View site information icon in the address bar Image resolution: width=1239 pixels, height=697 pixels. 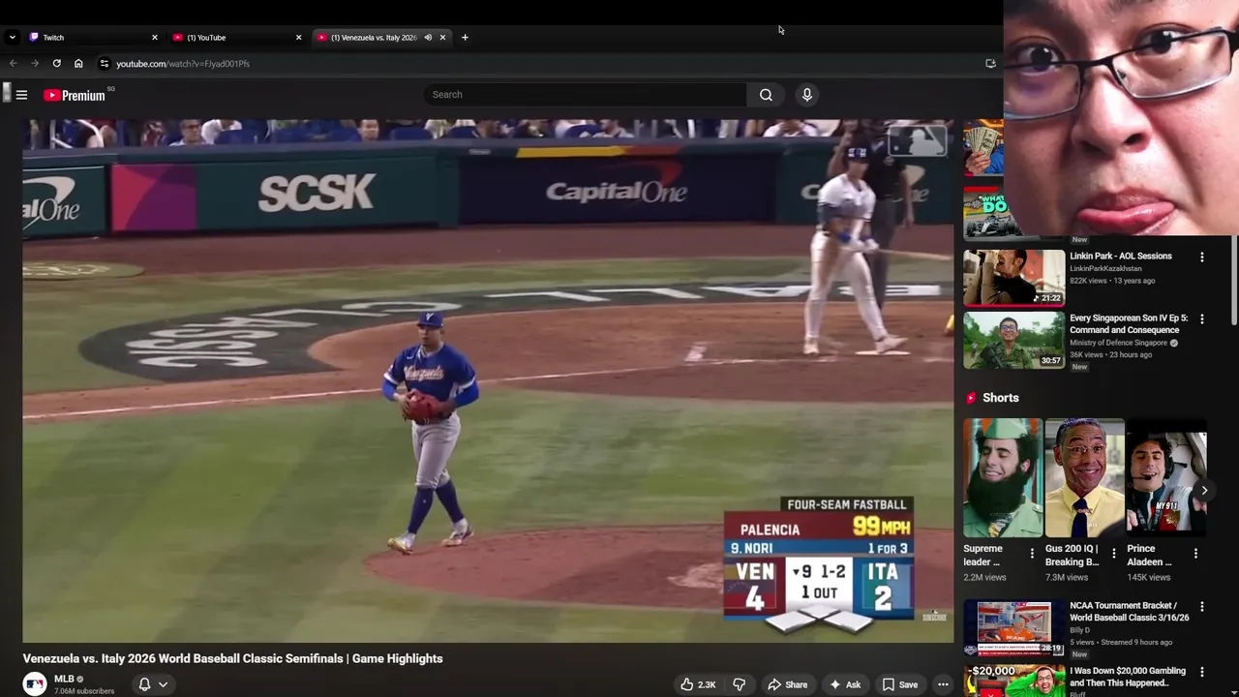pyautogui.click(x=105, y=64)
